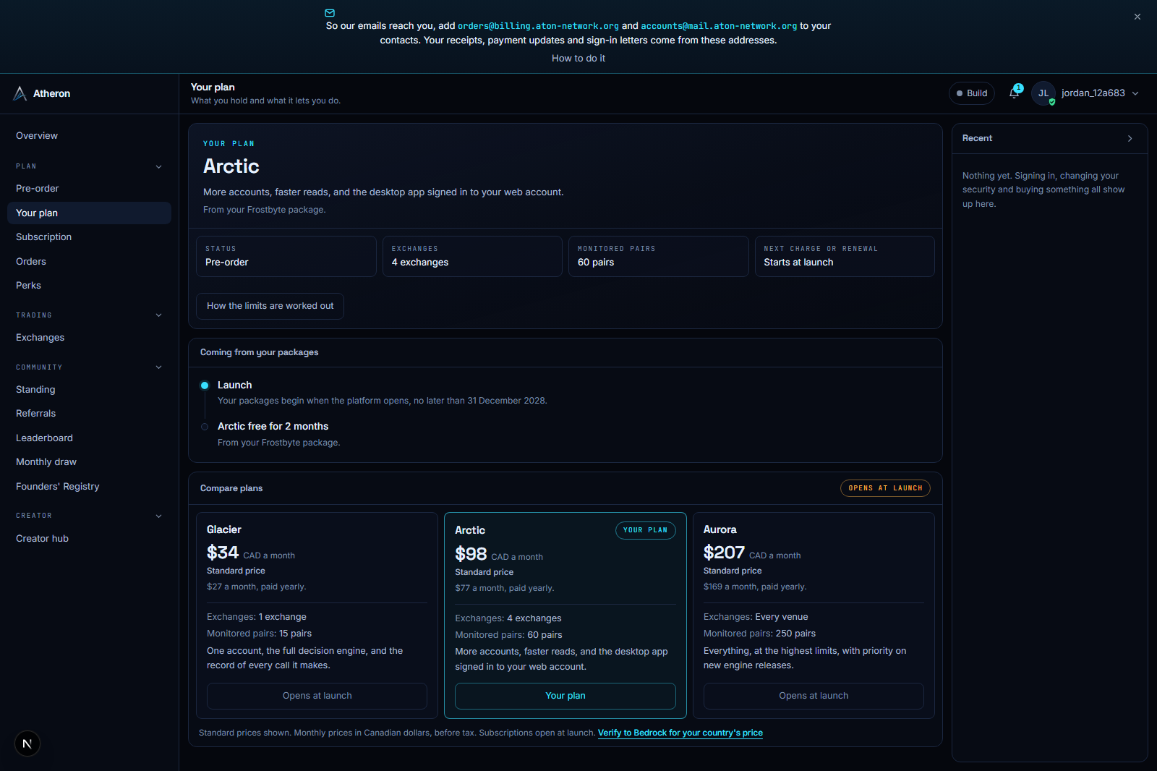1157x771 pixels.
Task: Click the Arctic free for 2 months marker
Action: click(205, 427)
